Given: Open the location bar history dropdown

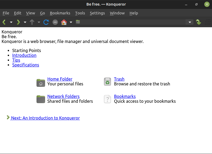Looking at the screenshot, I should point(190,22).
